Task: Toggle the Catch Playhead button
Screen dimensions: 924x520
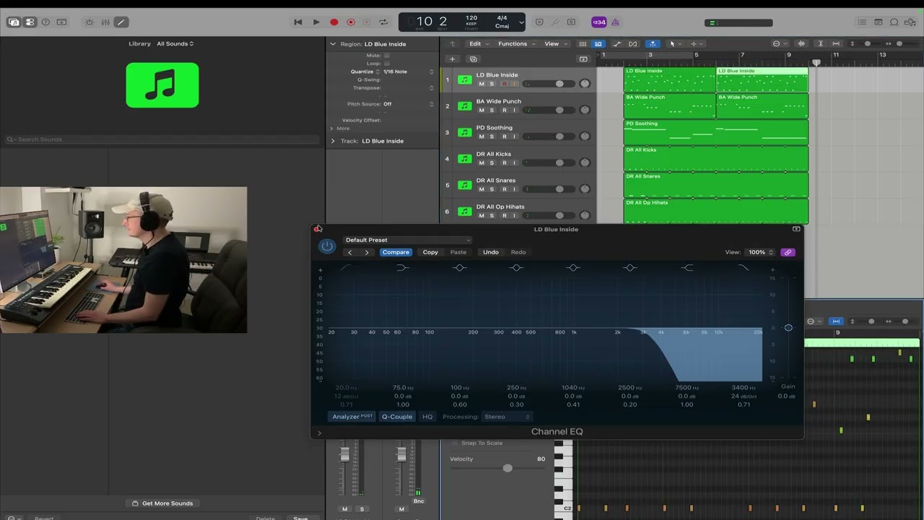Action: pyautogui.click(x=653, y=44)
